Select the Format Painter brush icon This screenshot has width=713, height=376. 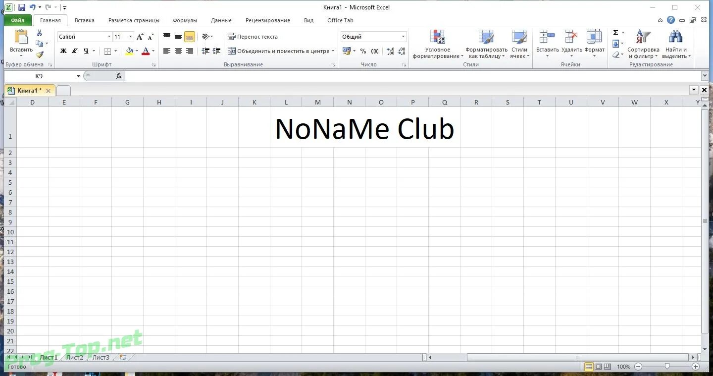[40, 54]
